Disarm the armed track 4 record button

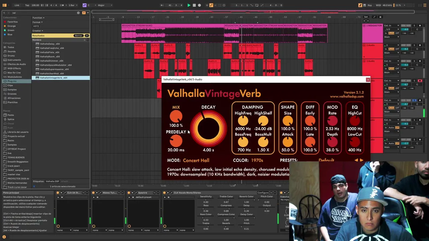tap(420, 81)
